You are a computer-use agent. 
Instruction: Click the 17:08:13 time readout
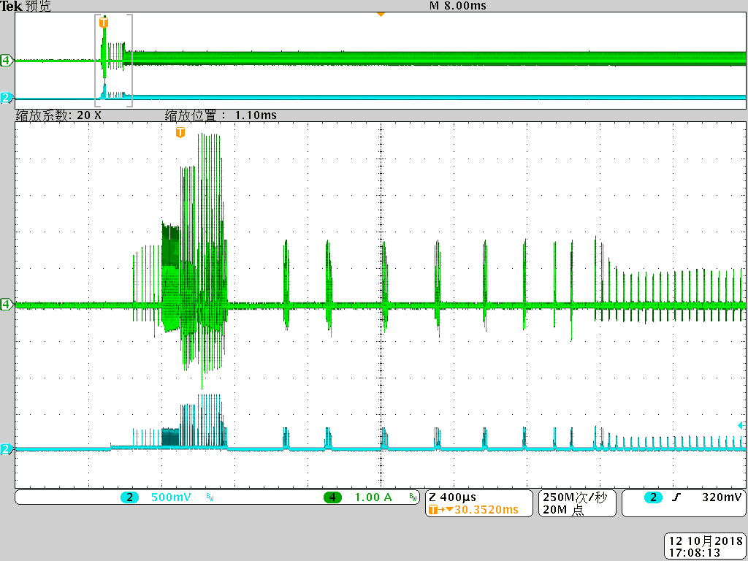click(x=695, y=553)
